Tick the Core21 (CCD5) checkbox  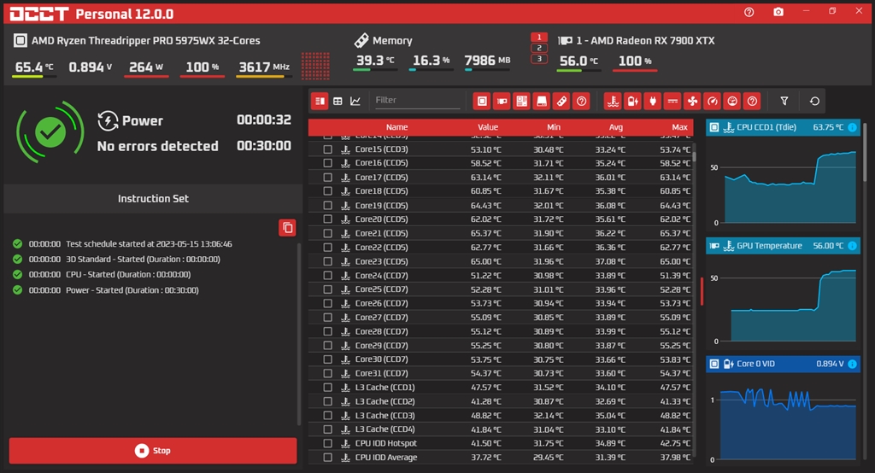(x=327, y=233)
